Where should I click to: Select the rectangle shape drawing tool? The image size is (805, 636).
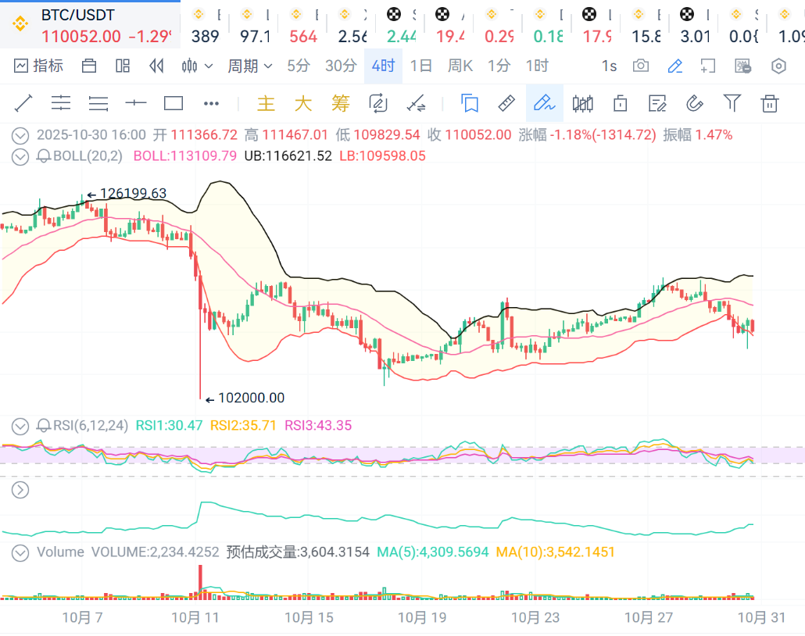coord(173,102)
